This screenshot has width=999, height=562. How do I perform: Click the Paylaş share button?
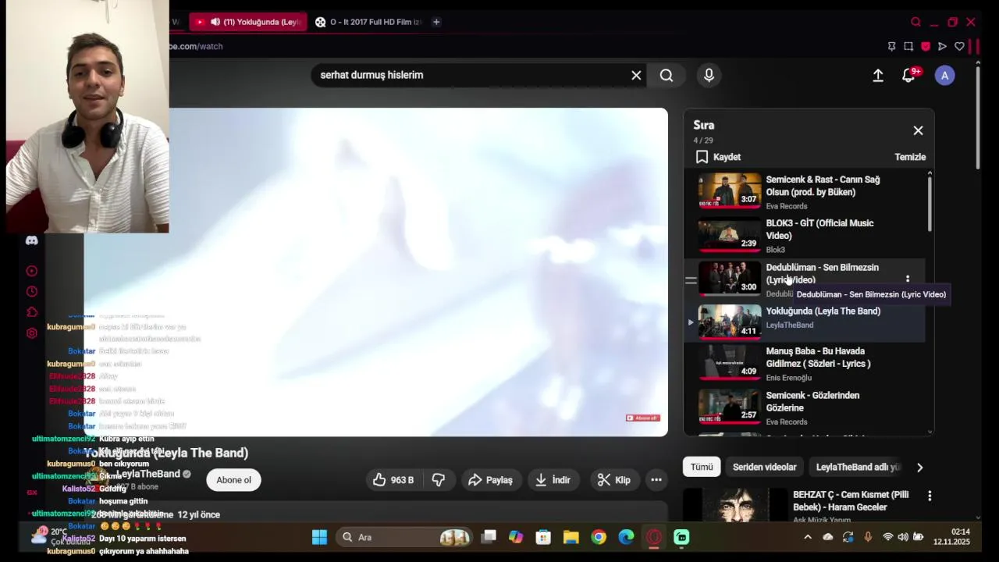(x=490, y=480)
